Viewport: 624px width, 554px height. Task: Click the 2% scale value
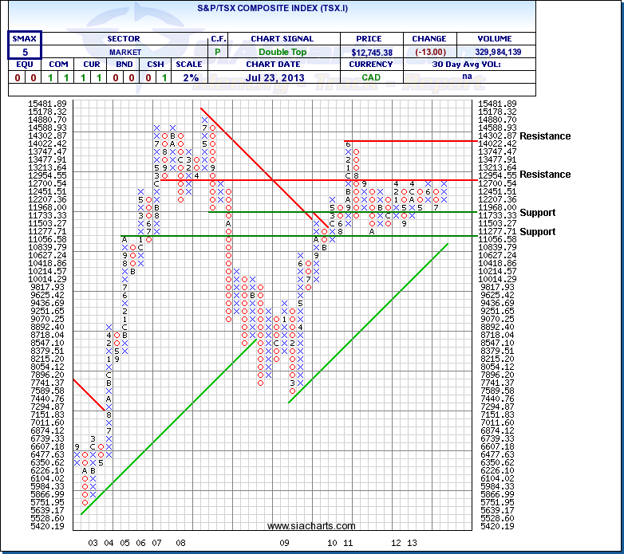pyautogui.click(x=188, y=78)
